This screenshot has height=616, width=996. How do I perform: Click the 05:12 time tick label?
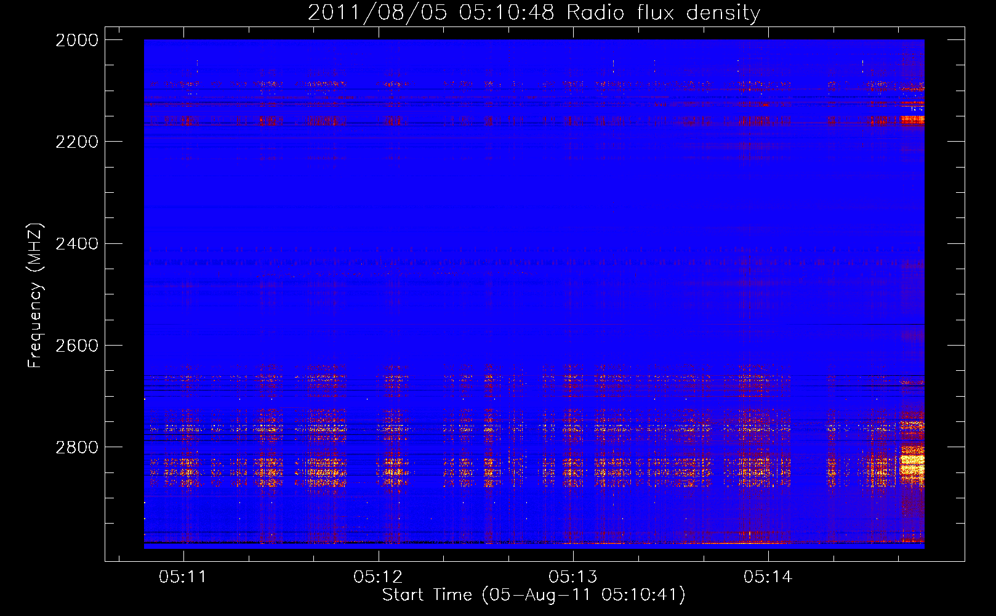(x=378, y=577)
